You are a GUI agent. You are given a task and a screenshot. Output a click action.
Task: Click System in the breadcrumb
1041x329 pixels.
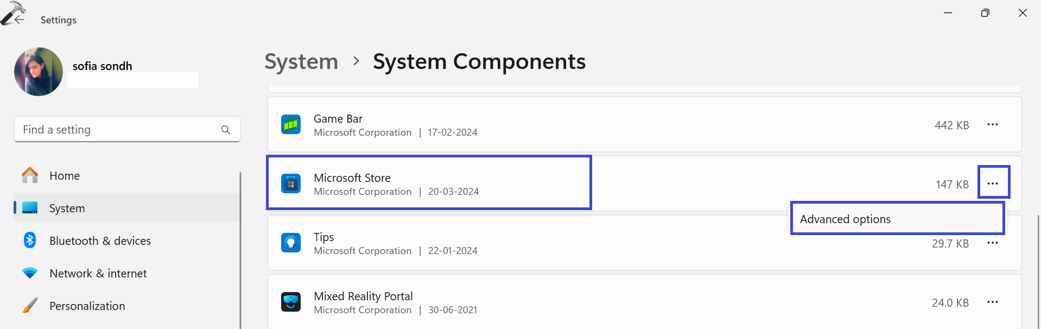point(301,62)
